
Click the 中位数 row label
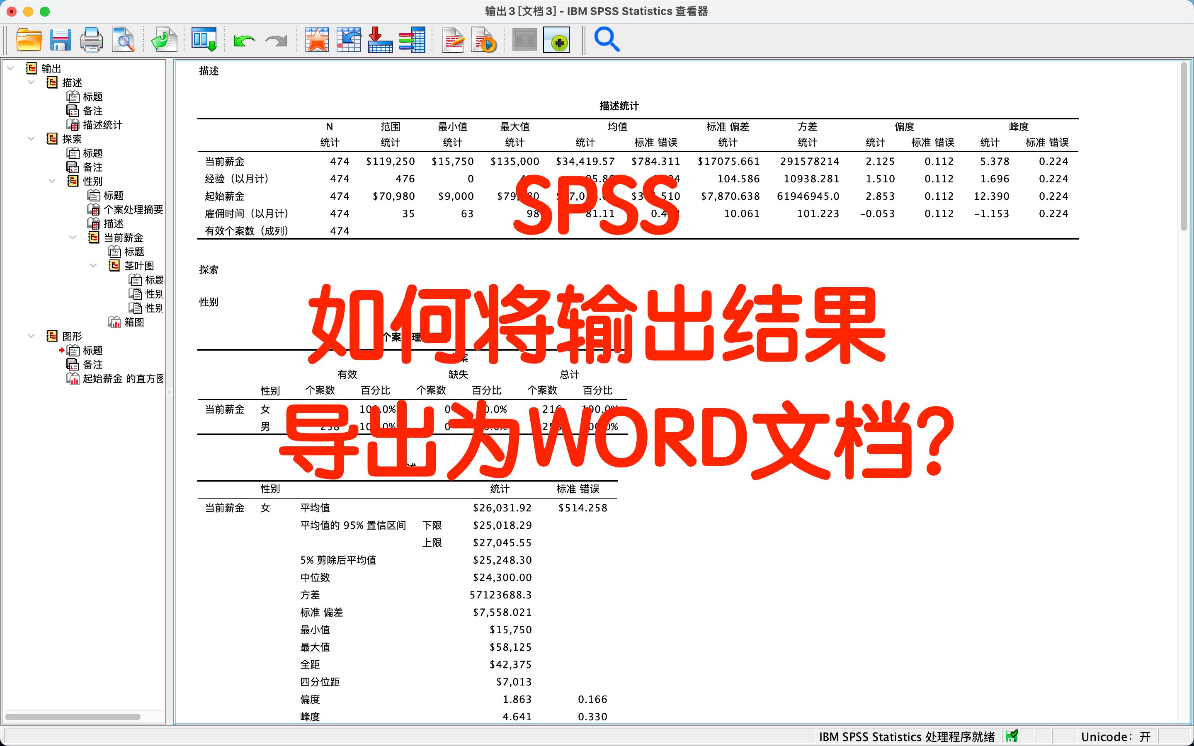tap(315, 577)
